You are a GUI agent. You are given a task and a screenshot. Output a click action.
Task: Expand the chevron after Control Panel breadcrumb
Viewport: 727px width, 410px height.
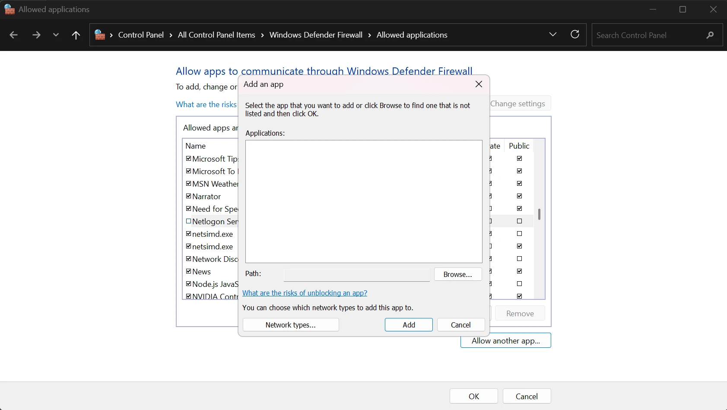pos(171,35)
